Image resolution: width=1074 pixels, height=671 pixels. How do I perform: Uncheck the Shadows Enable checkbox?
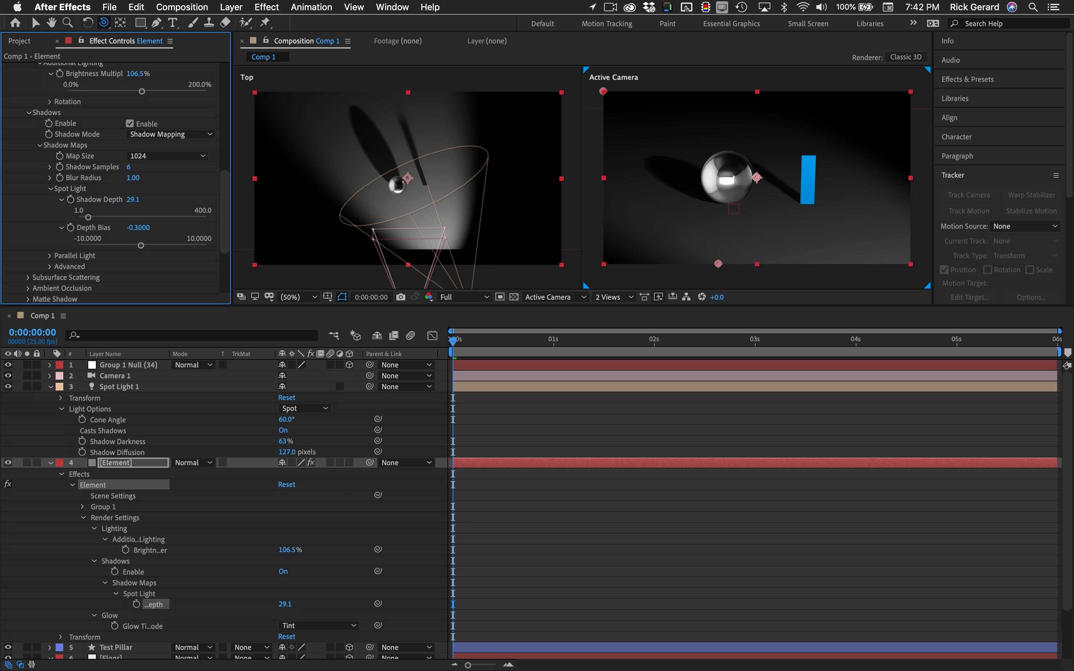tap(129, 123)
